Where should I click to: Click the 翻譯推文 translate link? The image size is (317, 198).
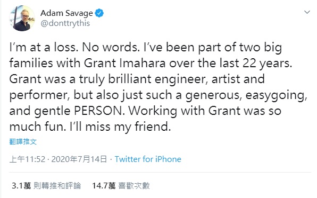click(23, 142)
